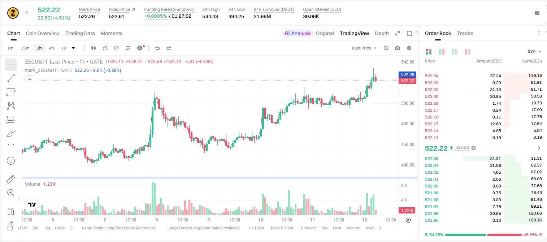Open chart settings gear icon
Screen dimensions: 547x242
[409, 48]
